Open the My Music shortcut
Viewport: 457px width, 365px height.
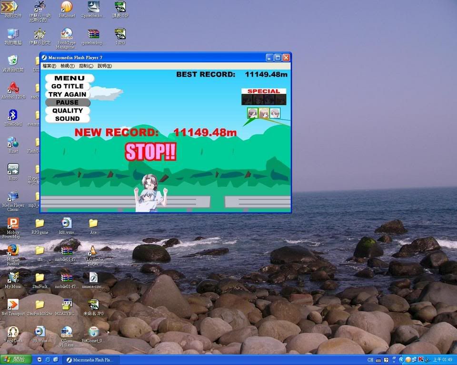pyautogui.click(x=13, y=280)
